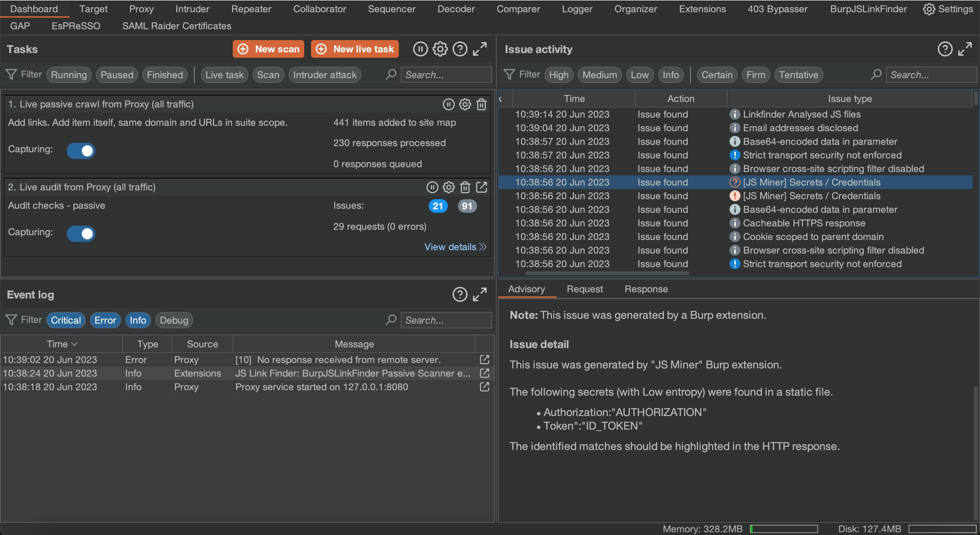Delete the Live passive crawl task
This screenshot has width=980, height=535.
pos(481,104)
